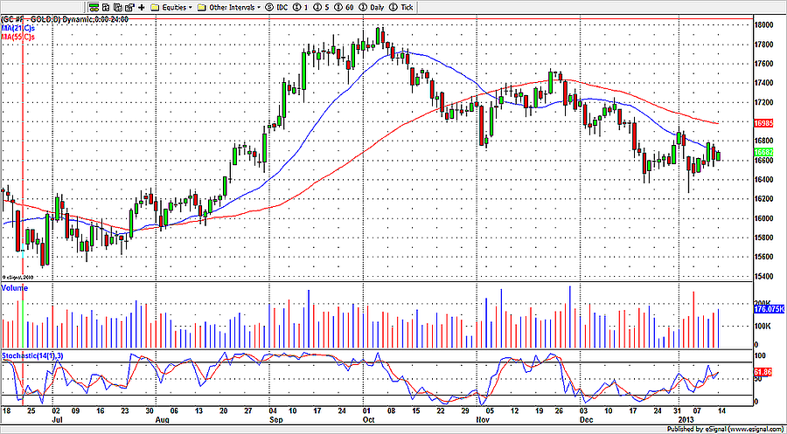Click the padlock toolbar icon
Screen dimensions: 787x434
[129, 7]
